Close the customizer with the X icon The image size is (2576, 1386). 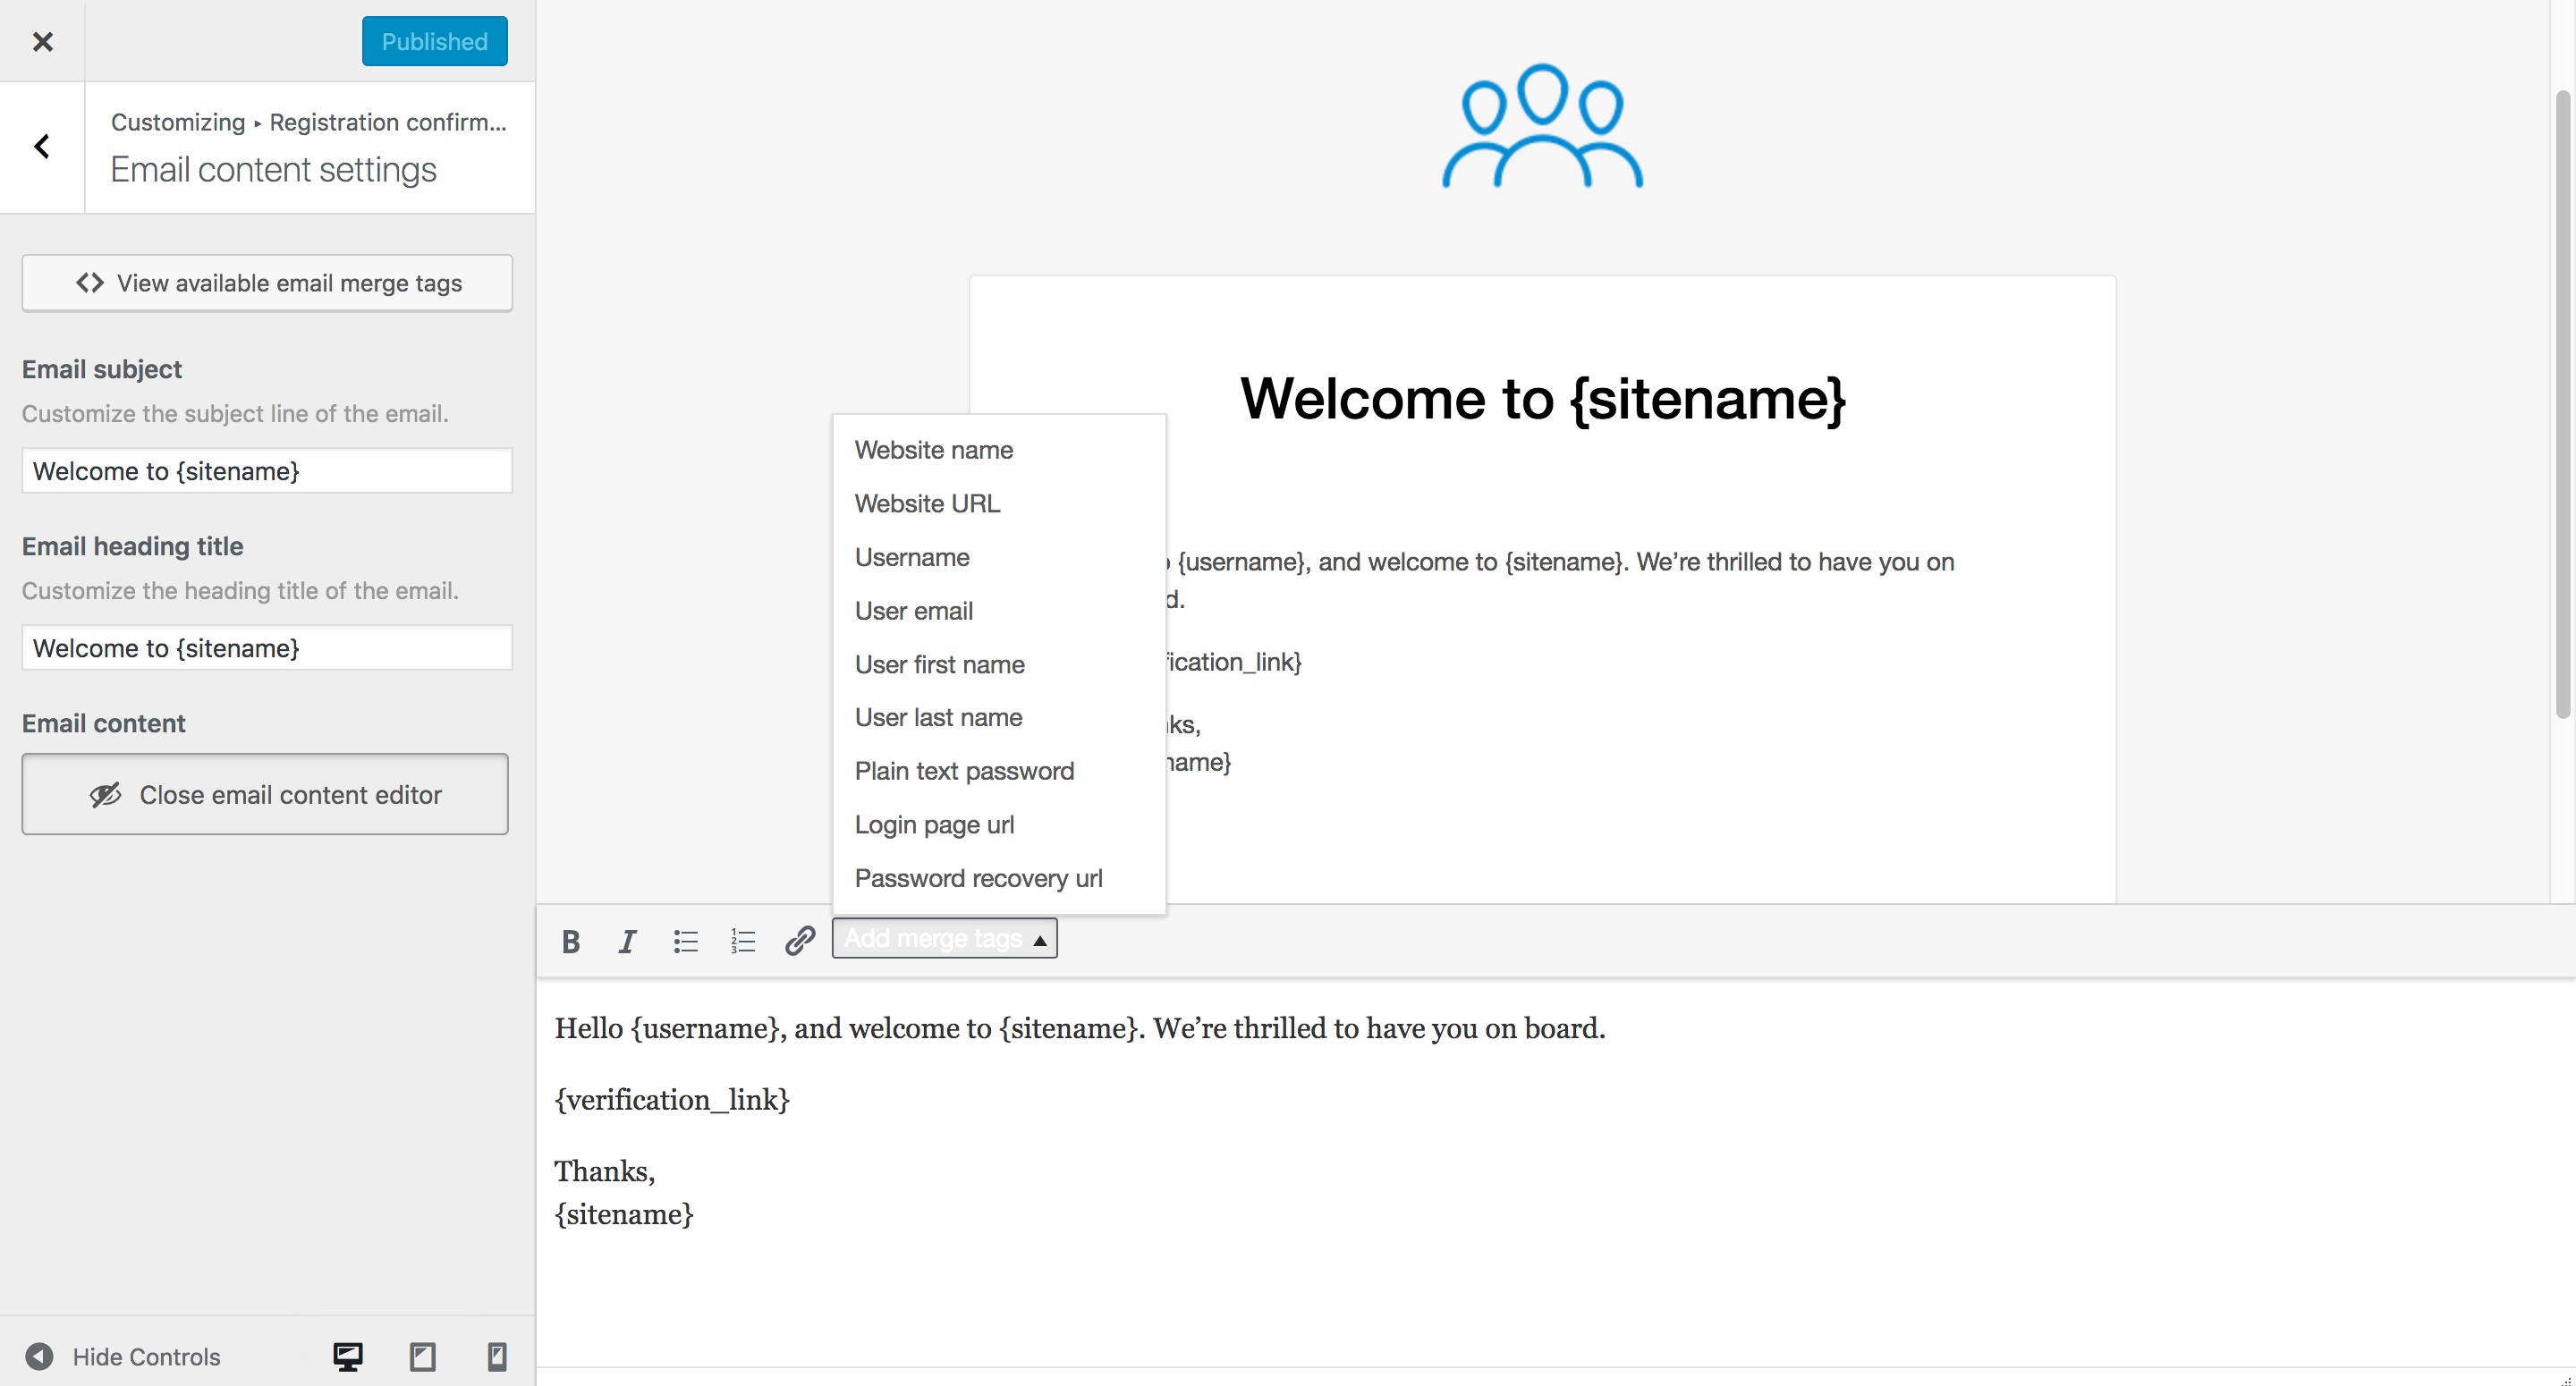coord(43,41)
